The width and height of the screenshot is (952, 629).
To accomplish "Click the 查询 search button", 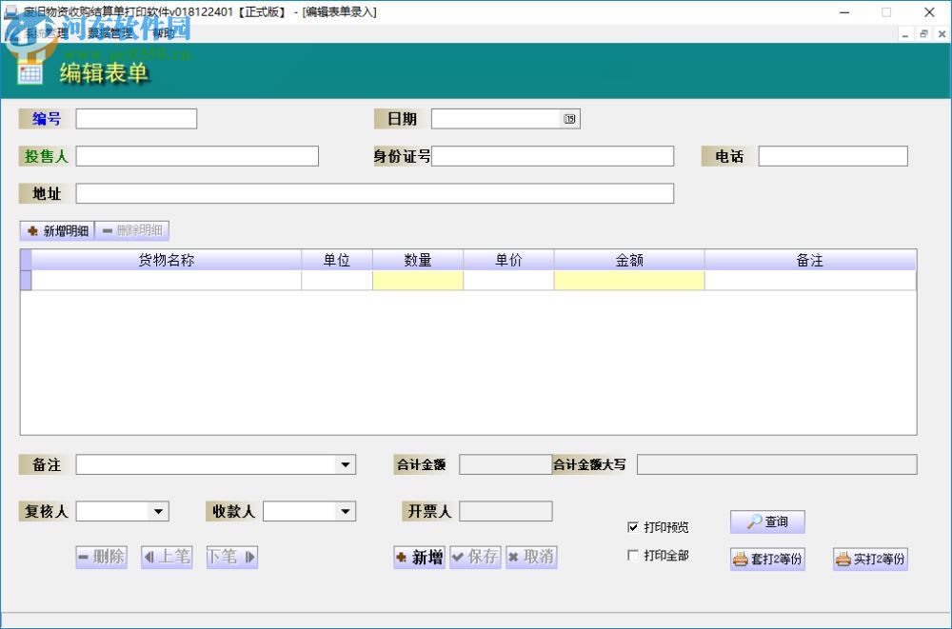I will pos(767,522).
